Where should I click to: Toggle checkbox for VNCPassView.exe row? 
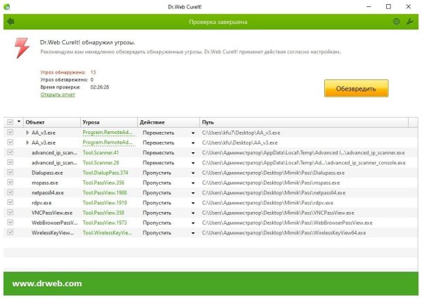[x=11, y=212]
